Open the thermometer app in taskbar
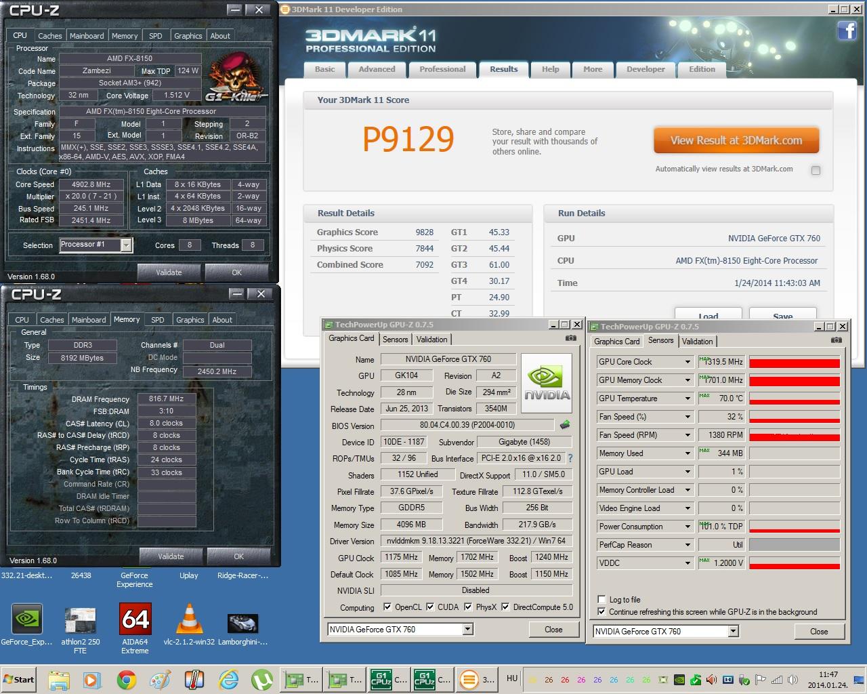Image resolution: width=867 pixels, height=694 pixels. click(x=194, y=679)
